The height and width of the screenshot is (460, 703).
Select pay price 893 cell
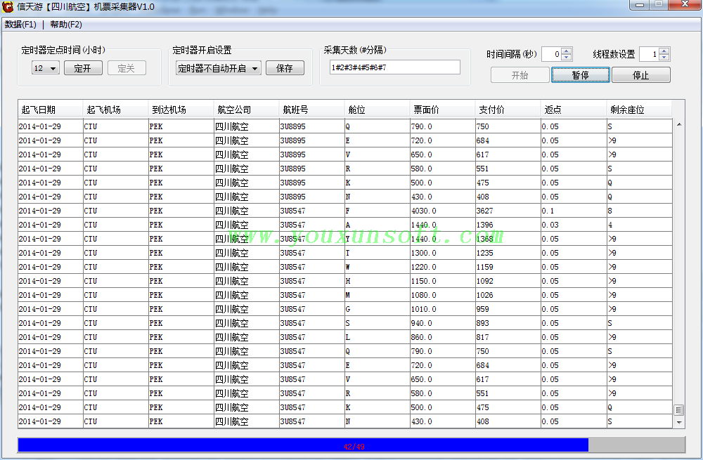pos(508,323)
